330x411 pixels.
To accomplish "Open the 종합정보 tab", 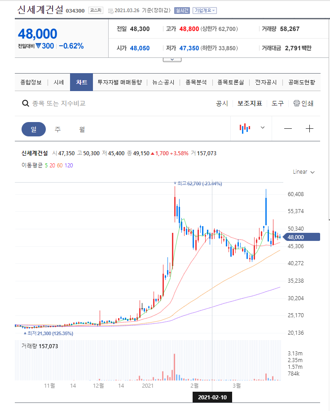I will click(x=31, y=82).
